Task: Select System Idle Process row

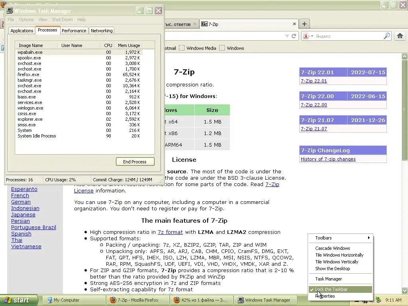Action: tap(79, 136)
